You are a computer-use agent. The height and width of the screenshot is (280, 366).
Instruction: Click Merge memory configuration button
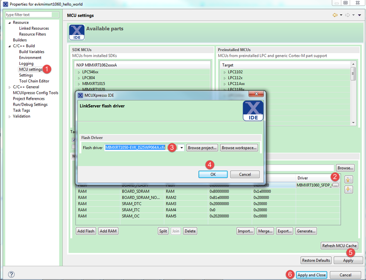click(265, 231)
